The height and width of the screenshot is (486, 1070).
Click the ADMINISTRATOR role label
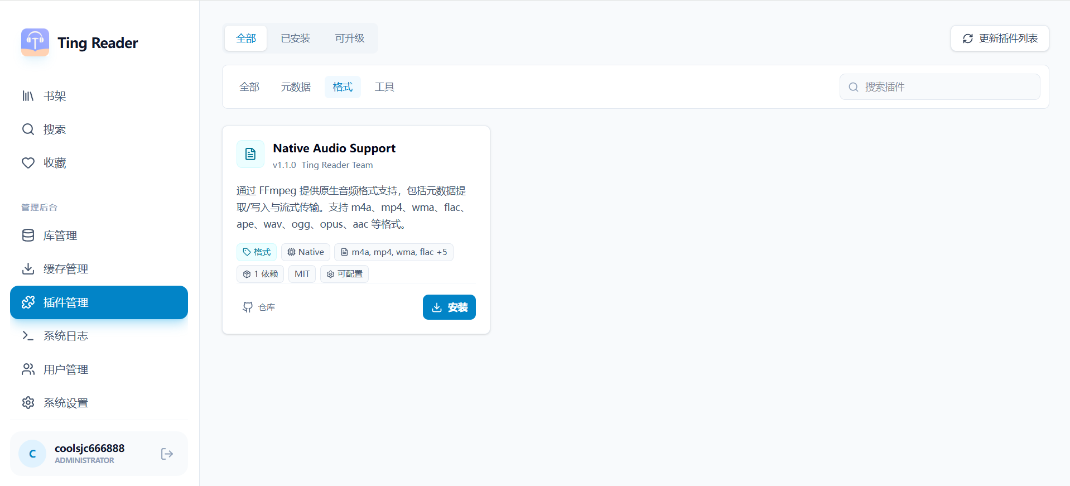(84, 460)
